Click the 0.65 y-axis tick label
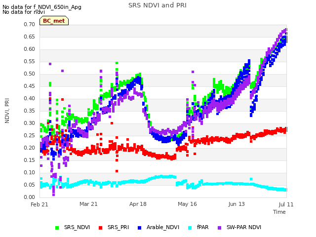316x237 pixels. pyautogui.click(x=30, y=37)
